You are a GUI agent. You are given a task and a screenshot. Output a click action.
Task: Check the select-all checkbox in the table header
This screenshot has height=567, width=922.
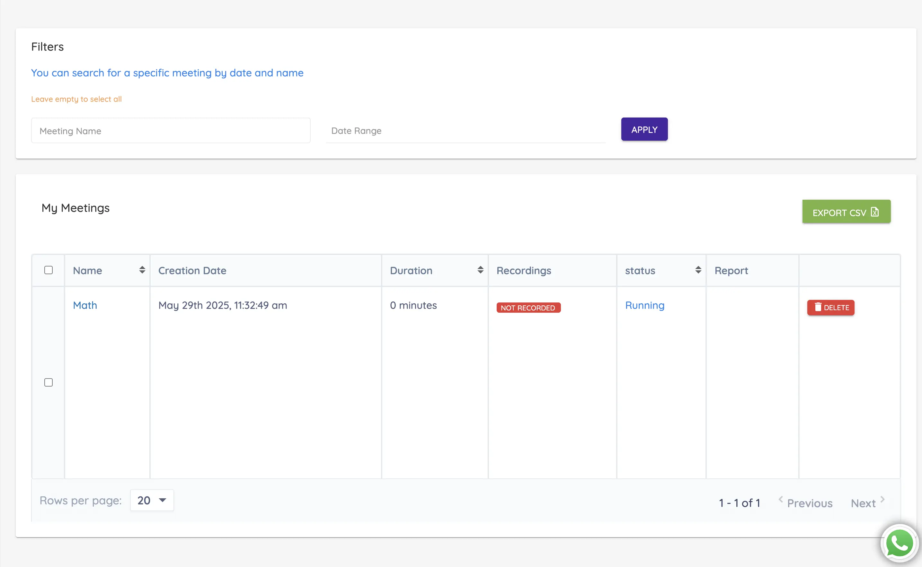(49, 270)
